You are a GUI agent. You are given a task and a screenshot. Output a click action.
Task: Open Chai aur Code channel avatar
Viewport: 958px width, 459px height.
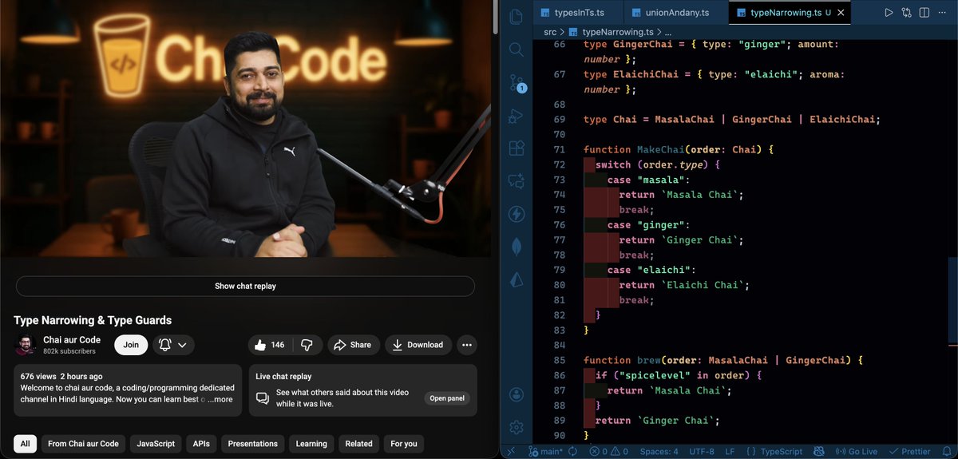[x=25, y=345]
